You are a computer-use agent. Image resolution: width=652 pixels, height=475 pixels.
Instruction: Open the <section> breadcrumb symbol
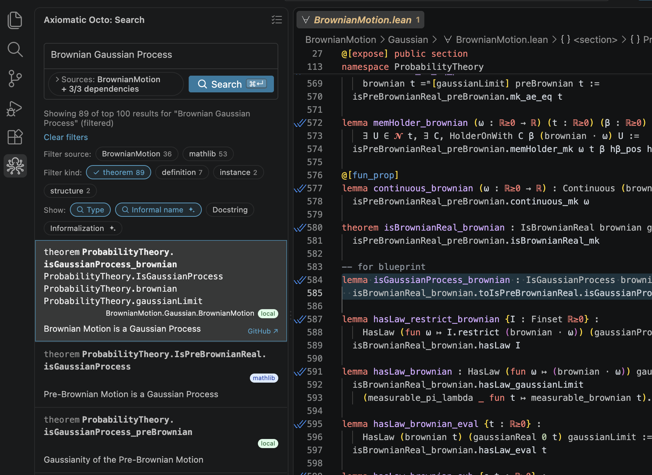[595, 40]
